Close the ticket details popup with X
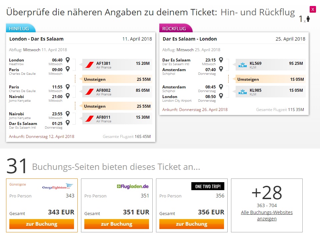Screen dimensions: 320x238 point(313,9)
